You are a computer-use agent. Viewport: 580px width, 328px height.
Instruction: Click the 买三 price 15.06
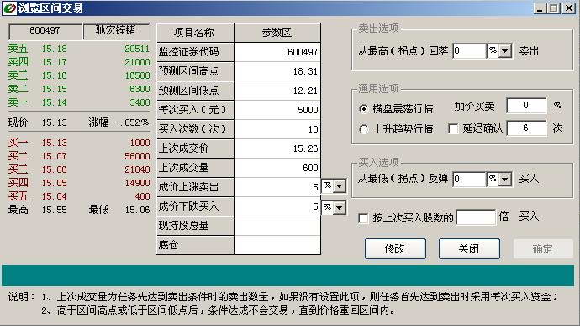(x=55, y=169)
